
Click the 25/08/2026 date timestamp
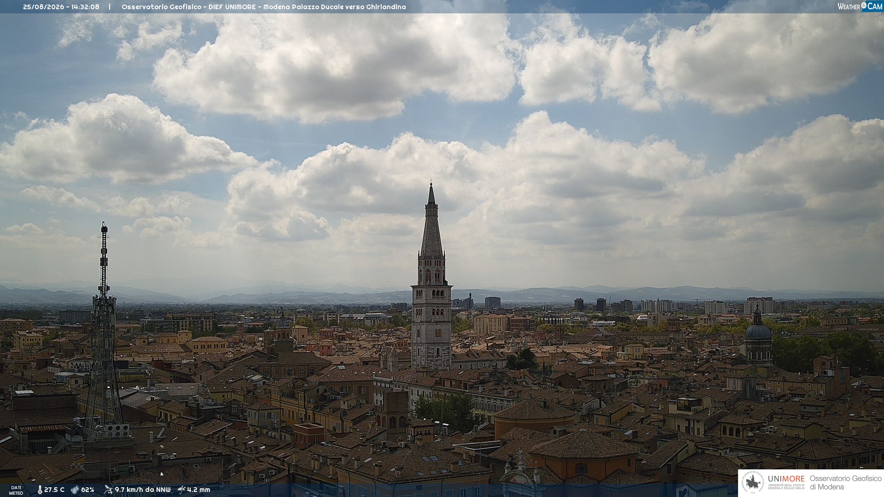[x=44, y=7]
